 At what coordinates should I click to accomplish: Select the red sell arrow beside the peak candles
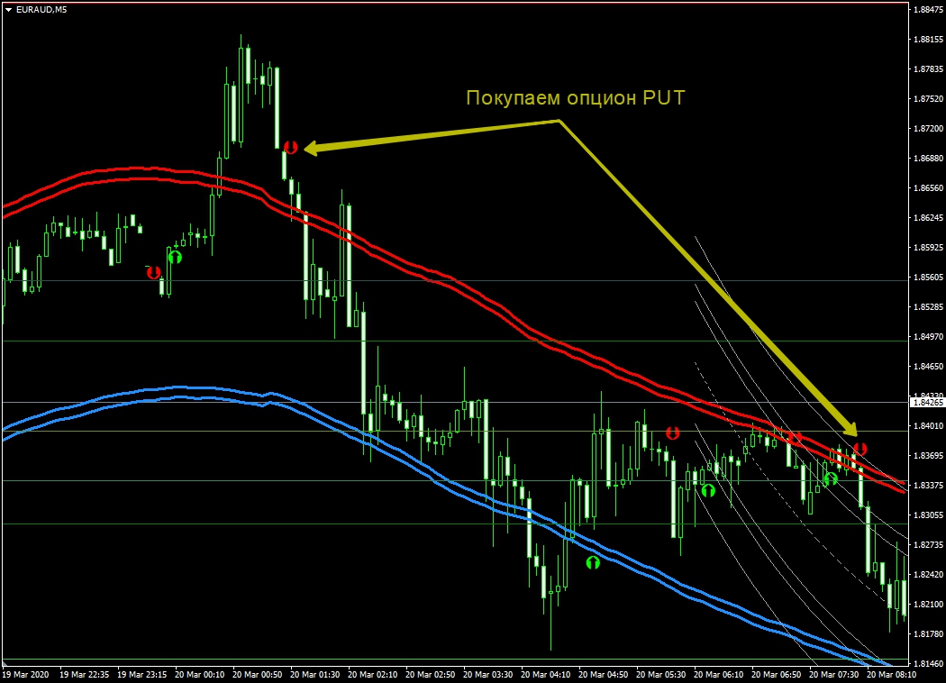[x=290, y=147]
